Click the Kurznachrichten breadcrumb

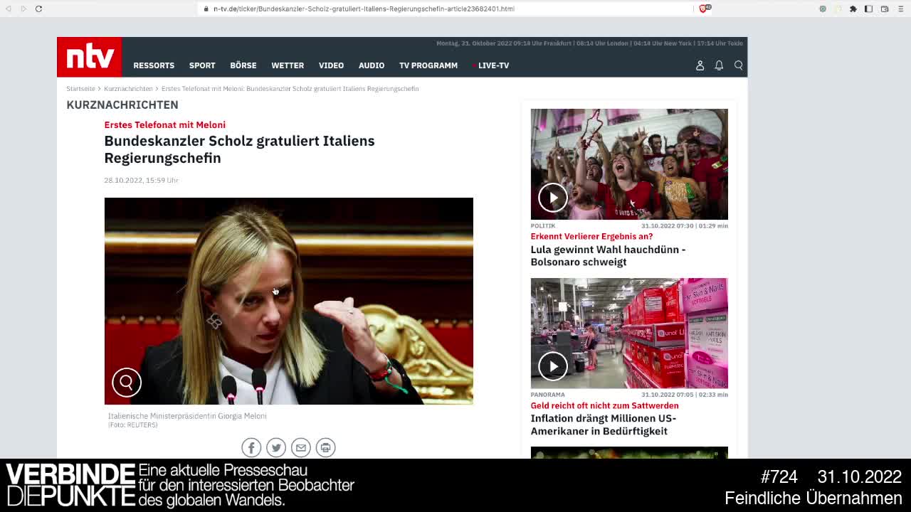pos(128,89)
